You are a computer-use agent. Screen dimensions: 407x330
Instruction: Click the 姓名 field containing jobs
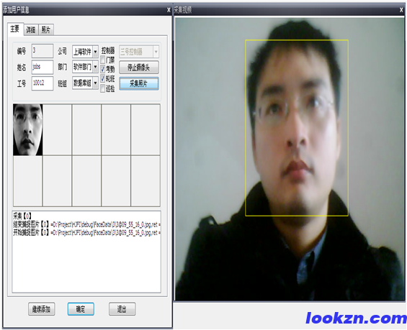43,67
